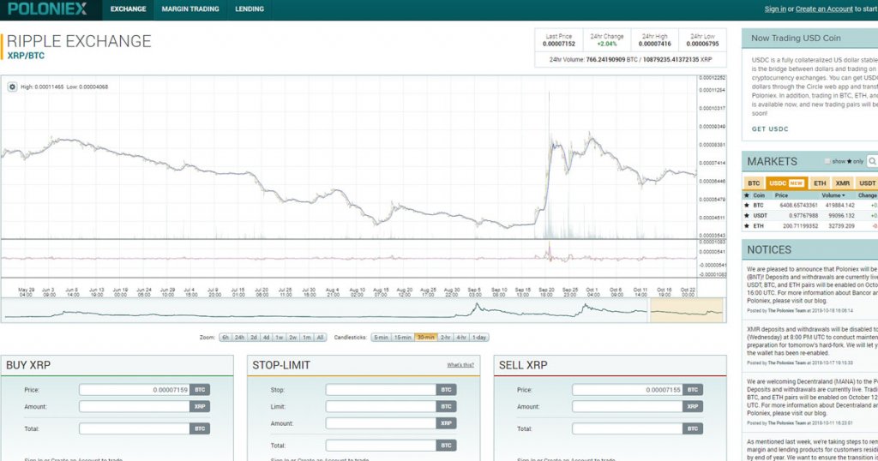Click the Last Price value 0.00007152

(558, 44)
